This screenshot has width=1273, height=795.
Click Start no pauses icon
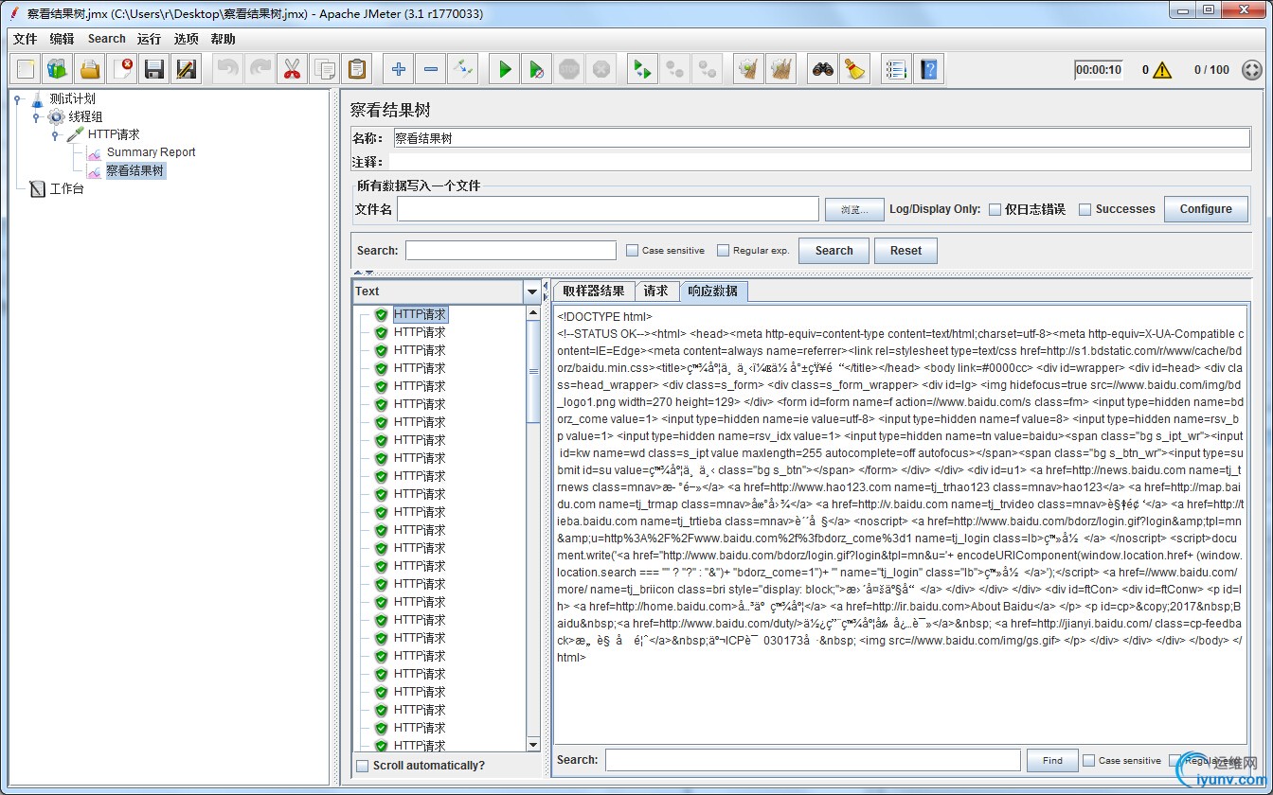coord(536,69)
